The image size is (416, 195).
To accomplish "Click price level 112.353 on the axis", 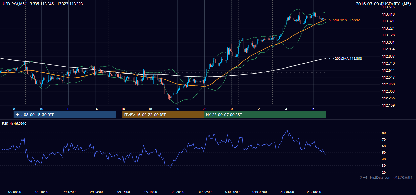I will point(388,92).
